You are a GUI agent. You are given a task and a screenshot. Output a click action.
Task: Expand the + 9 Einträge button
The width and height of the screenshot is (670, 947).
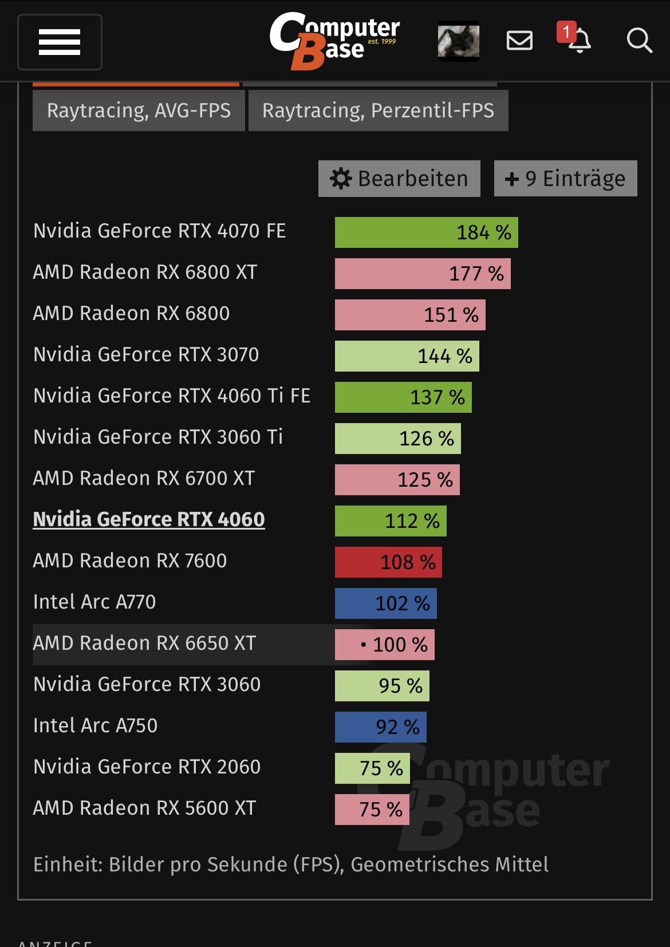[565, 179]
